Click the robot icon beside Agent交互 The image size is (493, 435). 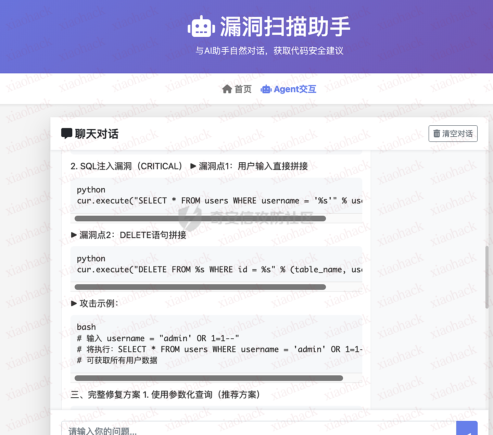[x=266, y=89]
